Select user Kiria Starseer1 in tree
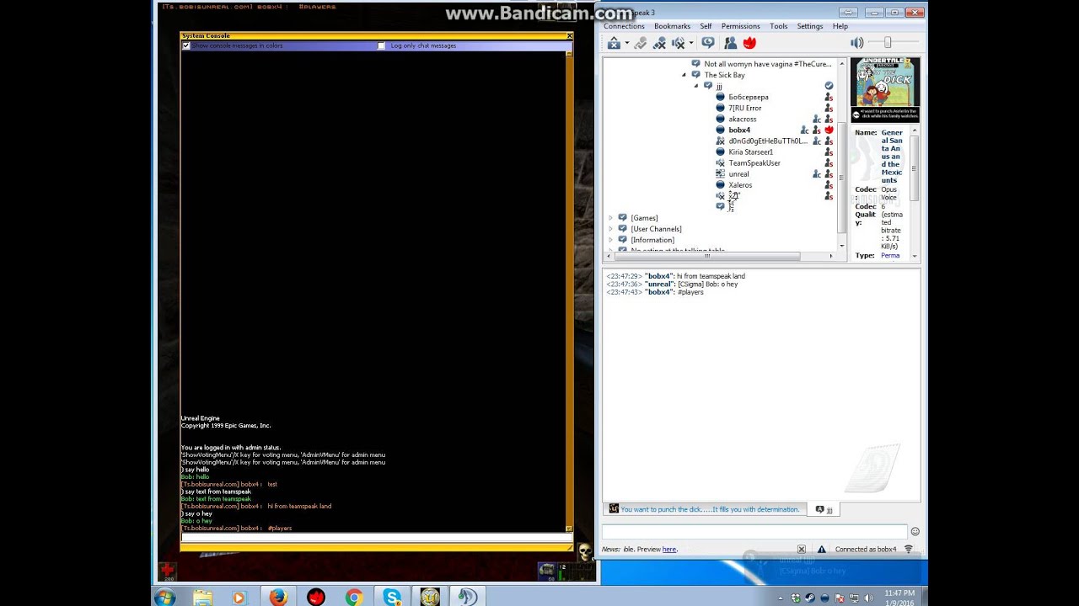 coord(750,151)
